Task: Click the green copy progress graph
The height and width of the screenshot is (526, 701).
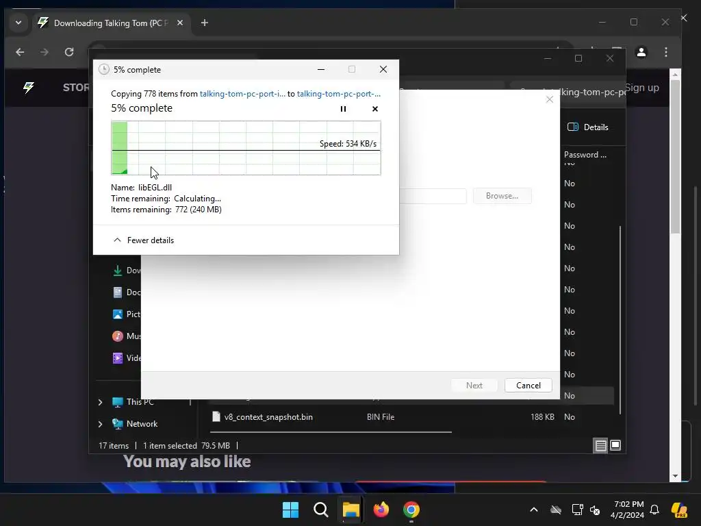Action: click(246, 148)
